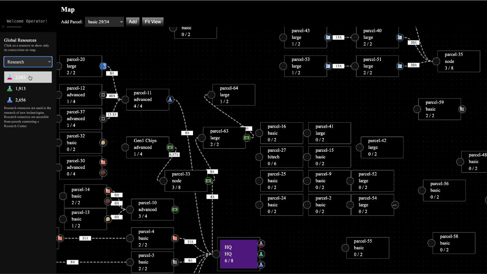Click the green flask icon next to HQ
Image resolution: width=487 pixels, height=274 pixels.
coord(261,254)
